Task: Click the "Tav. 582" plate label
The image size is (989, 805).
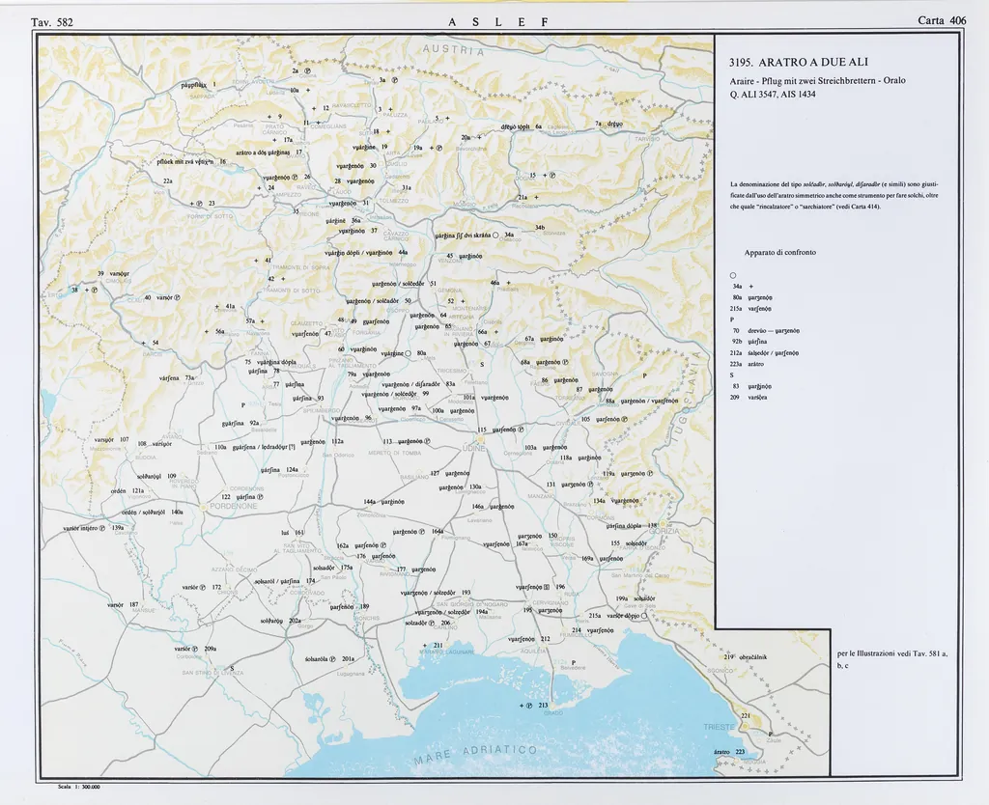Action: (52, 21)
